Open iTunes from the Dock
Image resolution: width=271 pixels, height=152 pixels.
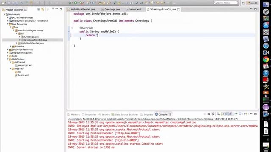pyautogui.click(x=266, y=73)
